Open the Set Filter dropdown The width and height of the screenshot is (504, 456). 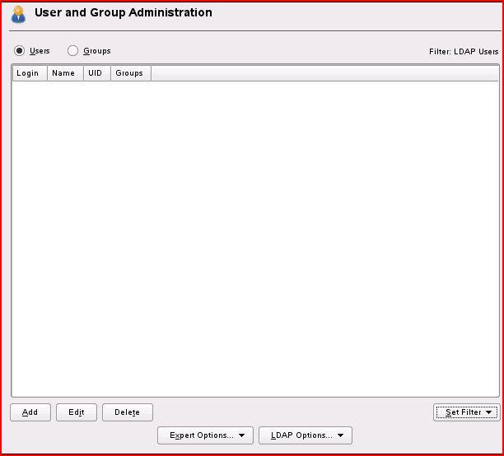tap(464, 412)
